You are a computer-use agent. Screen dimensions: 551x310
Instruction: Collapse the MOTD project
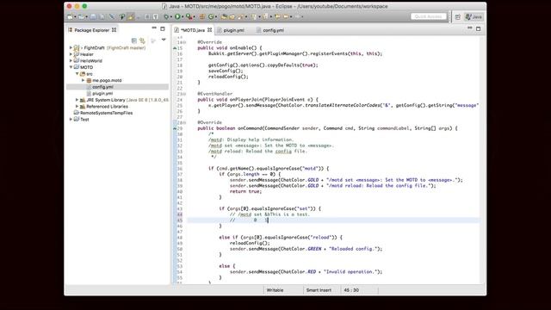coord(71,67)
